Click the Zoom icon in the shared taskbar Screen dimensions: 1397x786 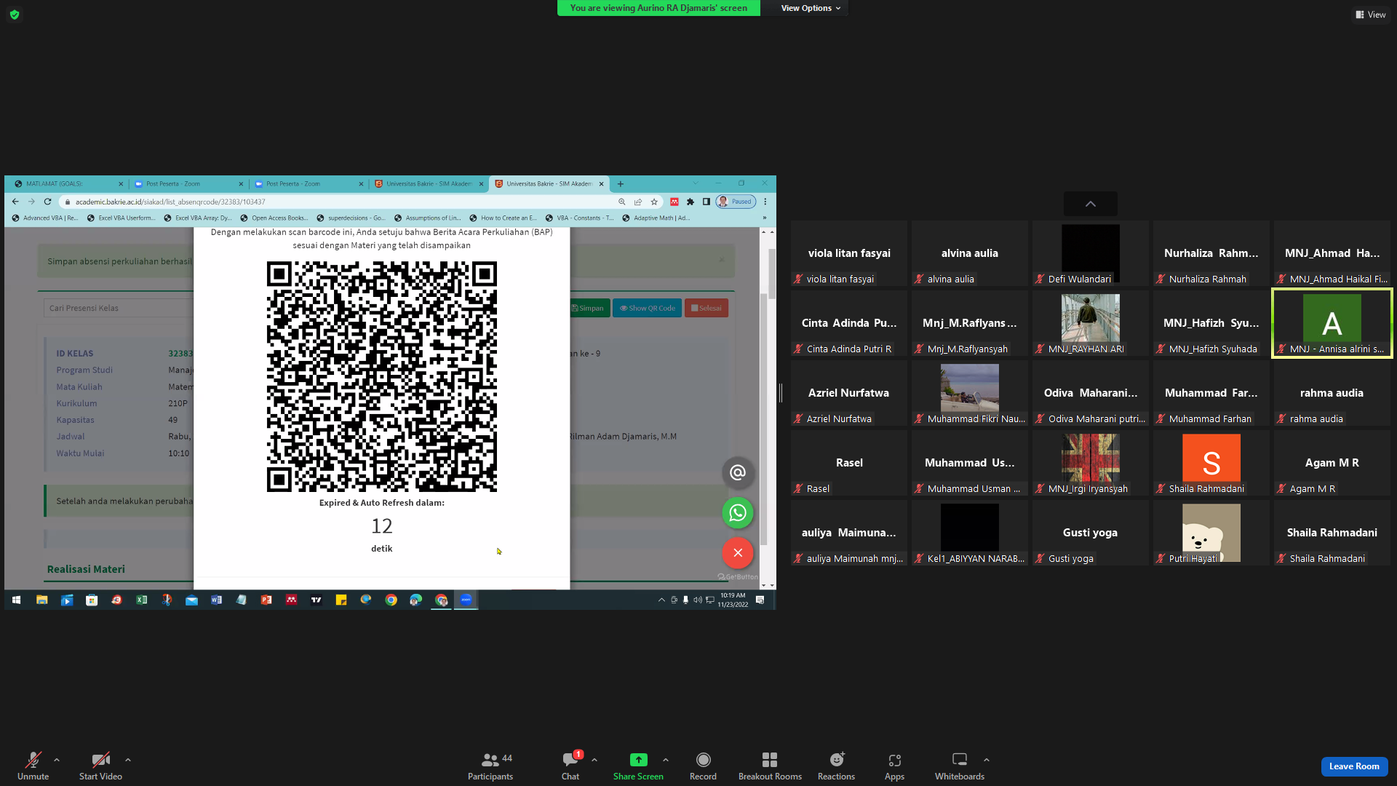(466, 600)
